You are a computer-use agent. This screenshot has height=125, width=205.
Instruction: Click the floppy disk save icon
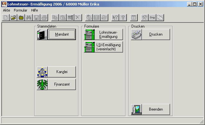coord(36,18)
